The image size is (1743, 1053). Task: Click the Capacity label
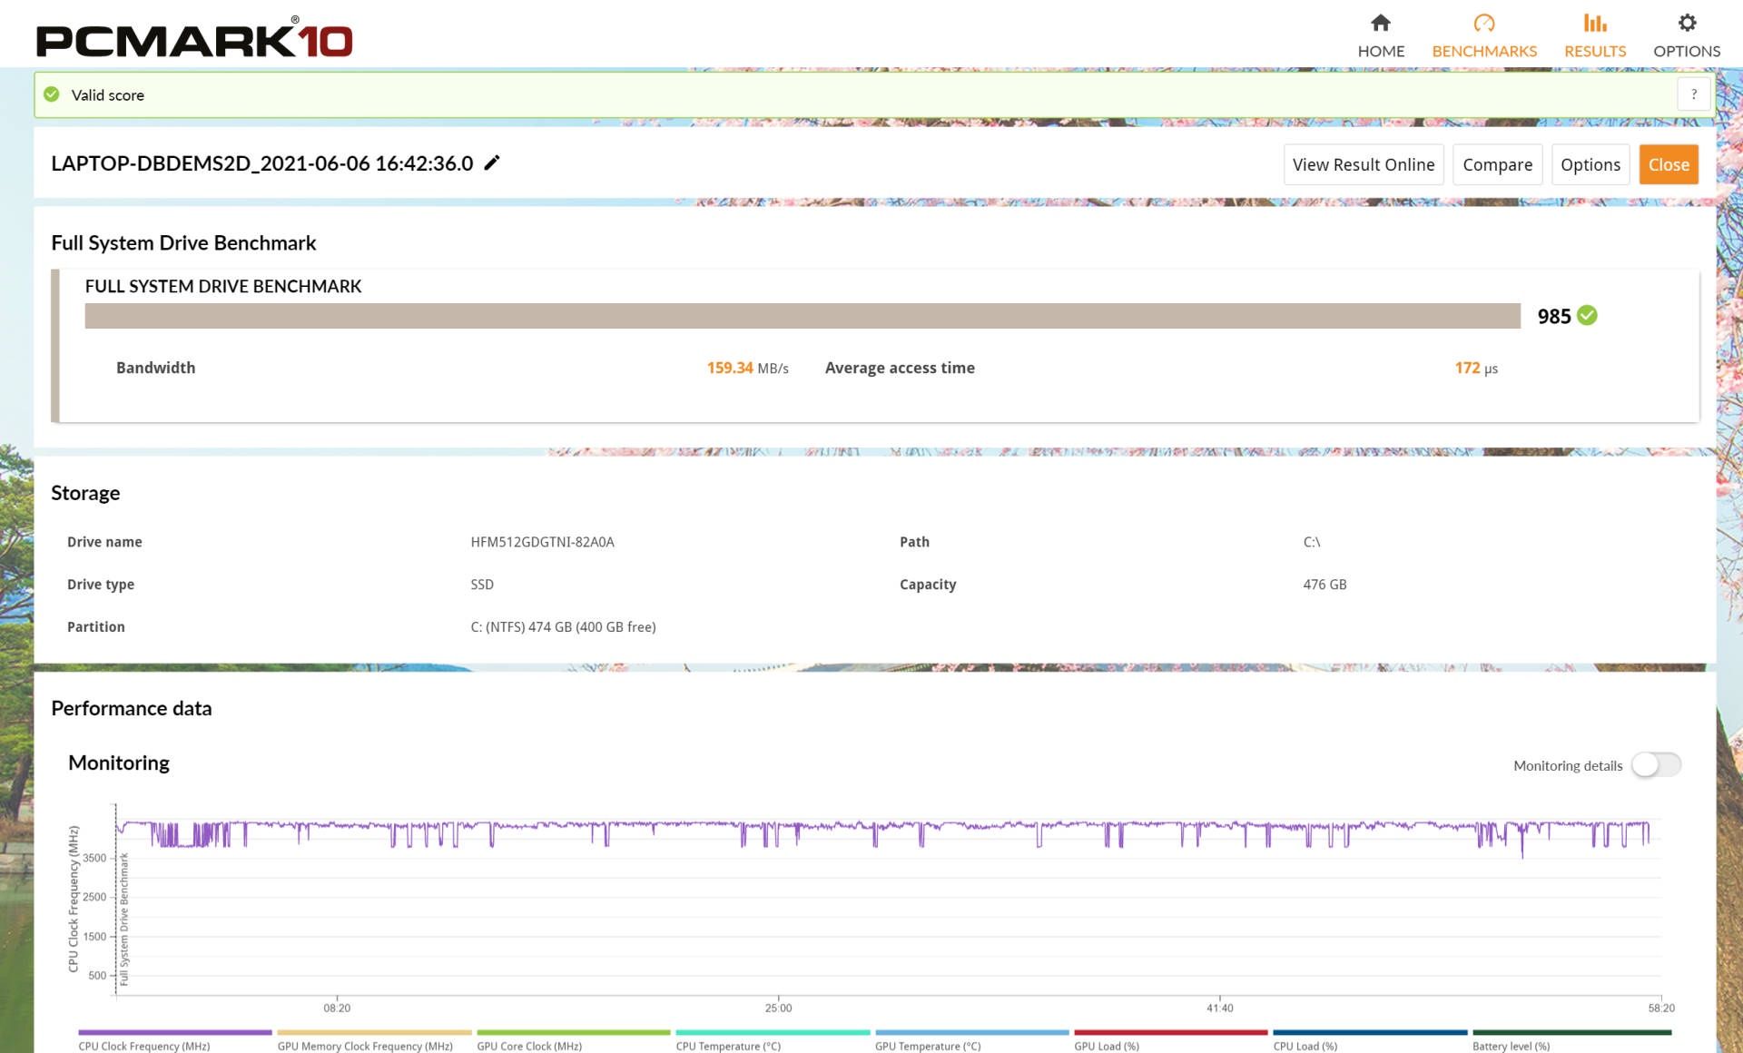[928, 585]
